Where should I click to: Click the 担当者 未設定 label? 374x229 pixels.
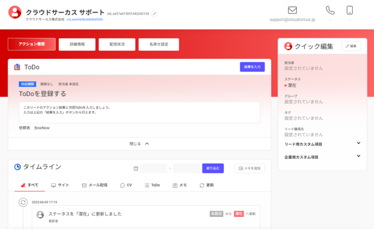pos(68,84)
